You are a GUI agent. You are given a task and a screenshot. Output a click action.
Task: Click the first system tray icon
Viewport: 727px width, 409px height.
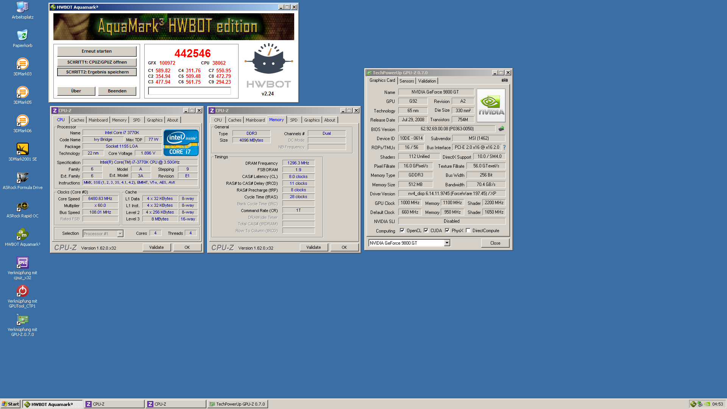pyautogui.click(x=693, y=404)
